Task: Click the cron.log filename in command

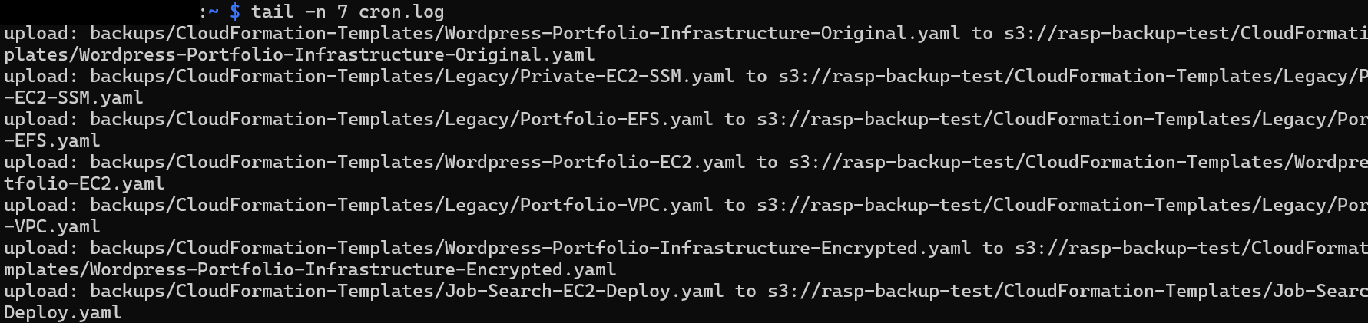Action: (x=401, y=12)
